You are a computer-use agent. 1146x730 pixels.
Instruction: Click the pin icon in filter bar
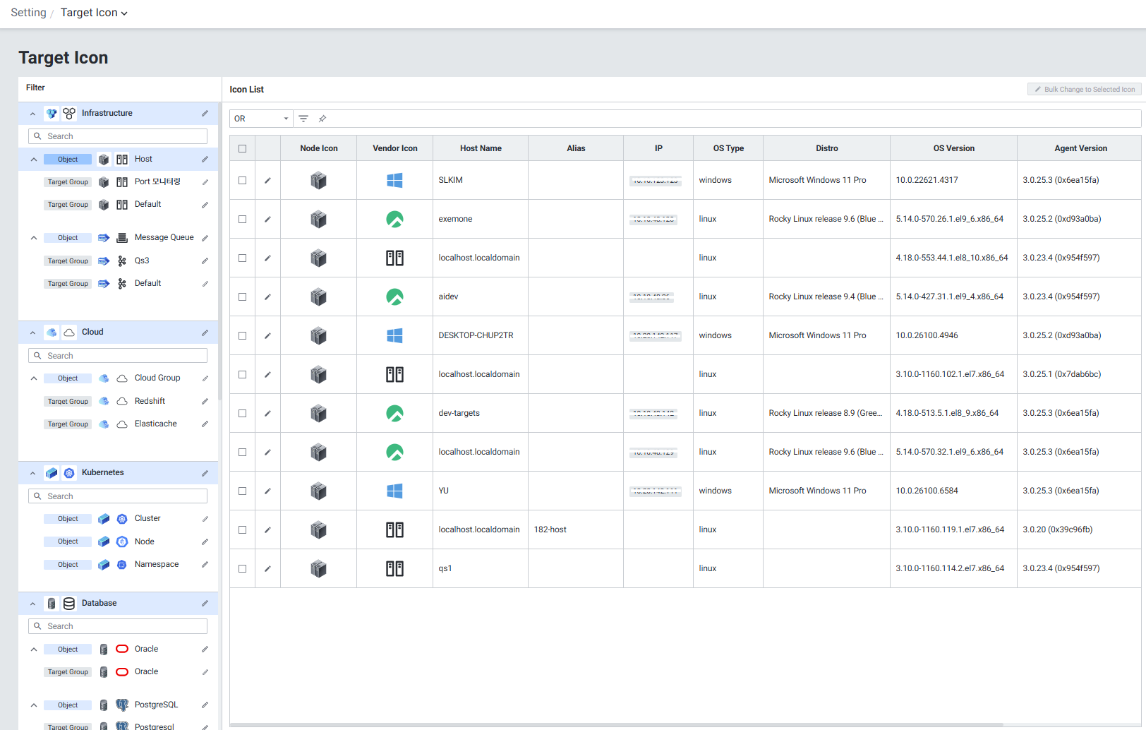coord(322,119)
